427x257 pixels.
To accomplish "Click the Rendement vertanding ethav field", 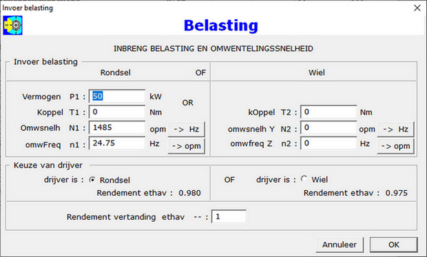I will [x=229, y=216].
